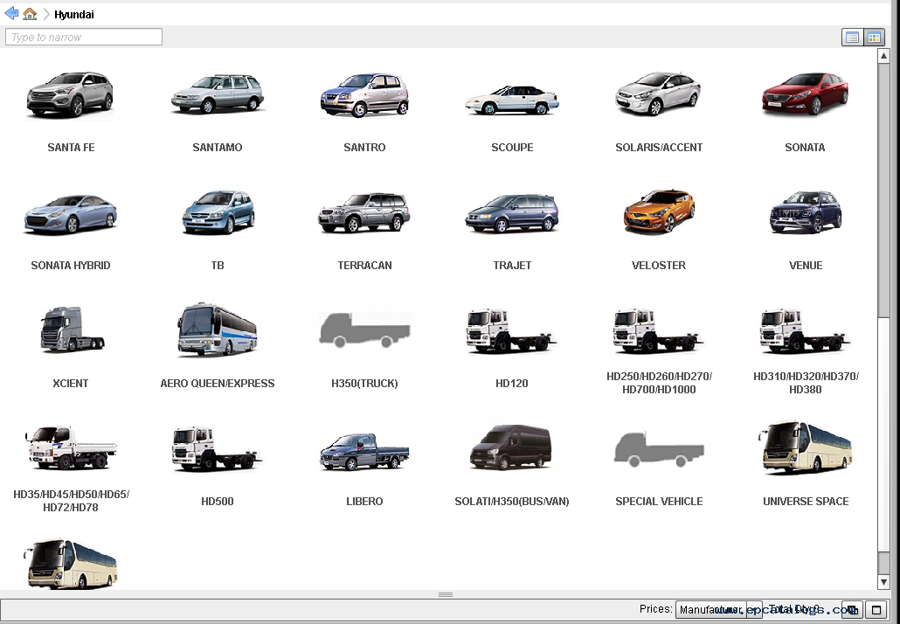Open the XCIENT truck model

click(x=70, y=330)
